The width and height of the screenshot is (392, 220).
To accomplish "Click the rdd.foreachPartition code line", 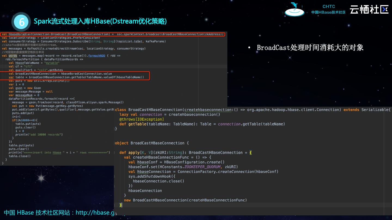I will click(x=44, y=59).
